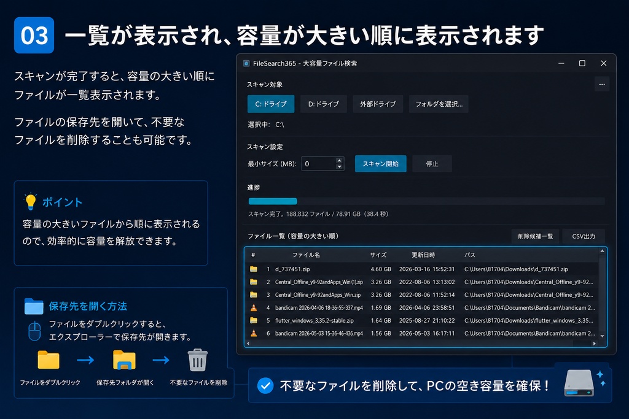Click date 2022-08-06 13:13:02
This screenshot has width=629, height=419.
coord(427,282)
